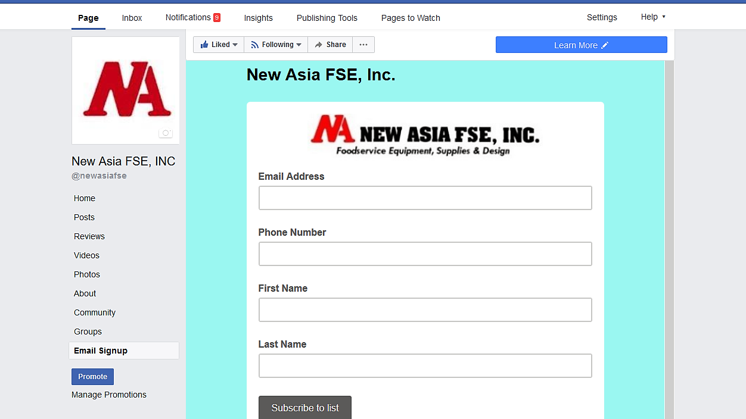This screenshot has height=419, width=746.
Task: Open the Insights tab
Action: pyautogui.click(x=258, y=18)
